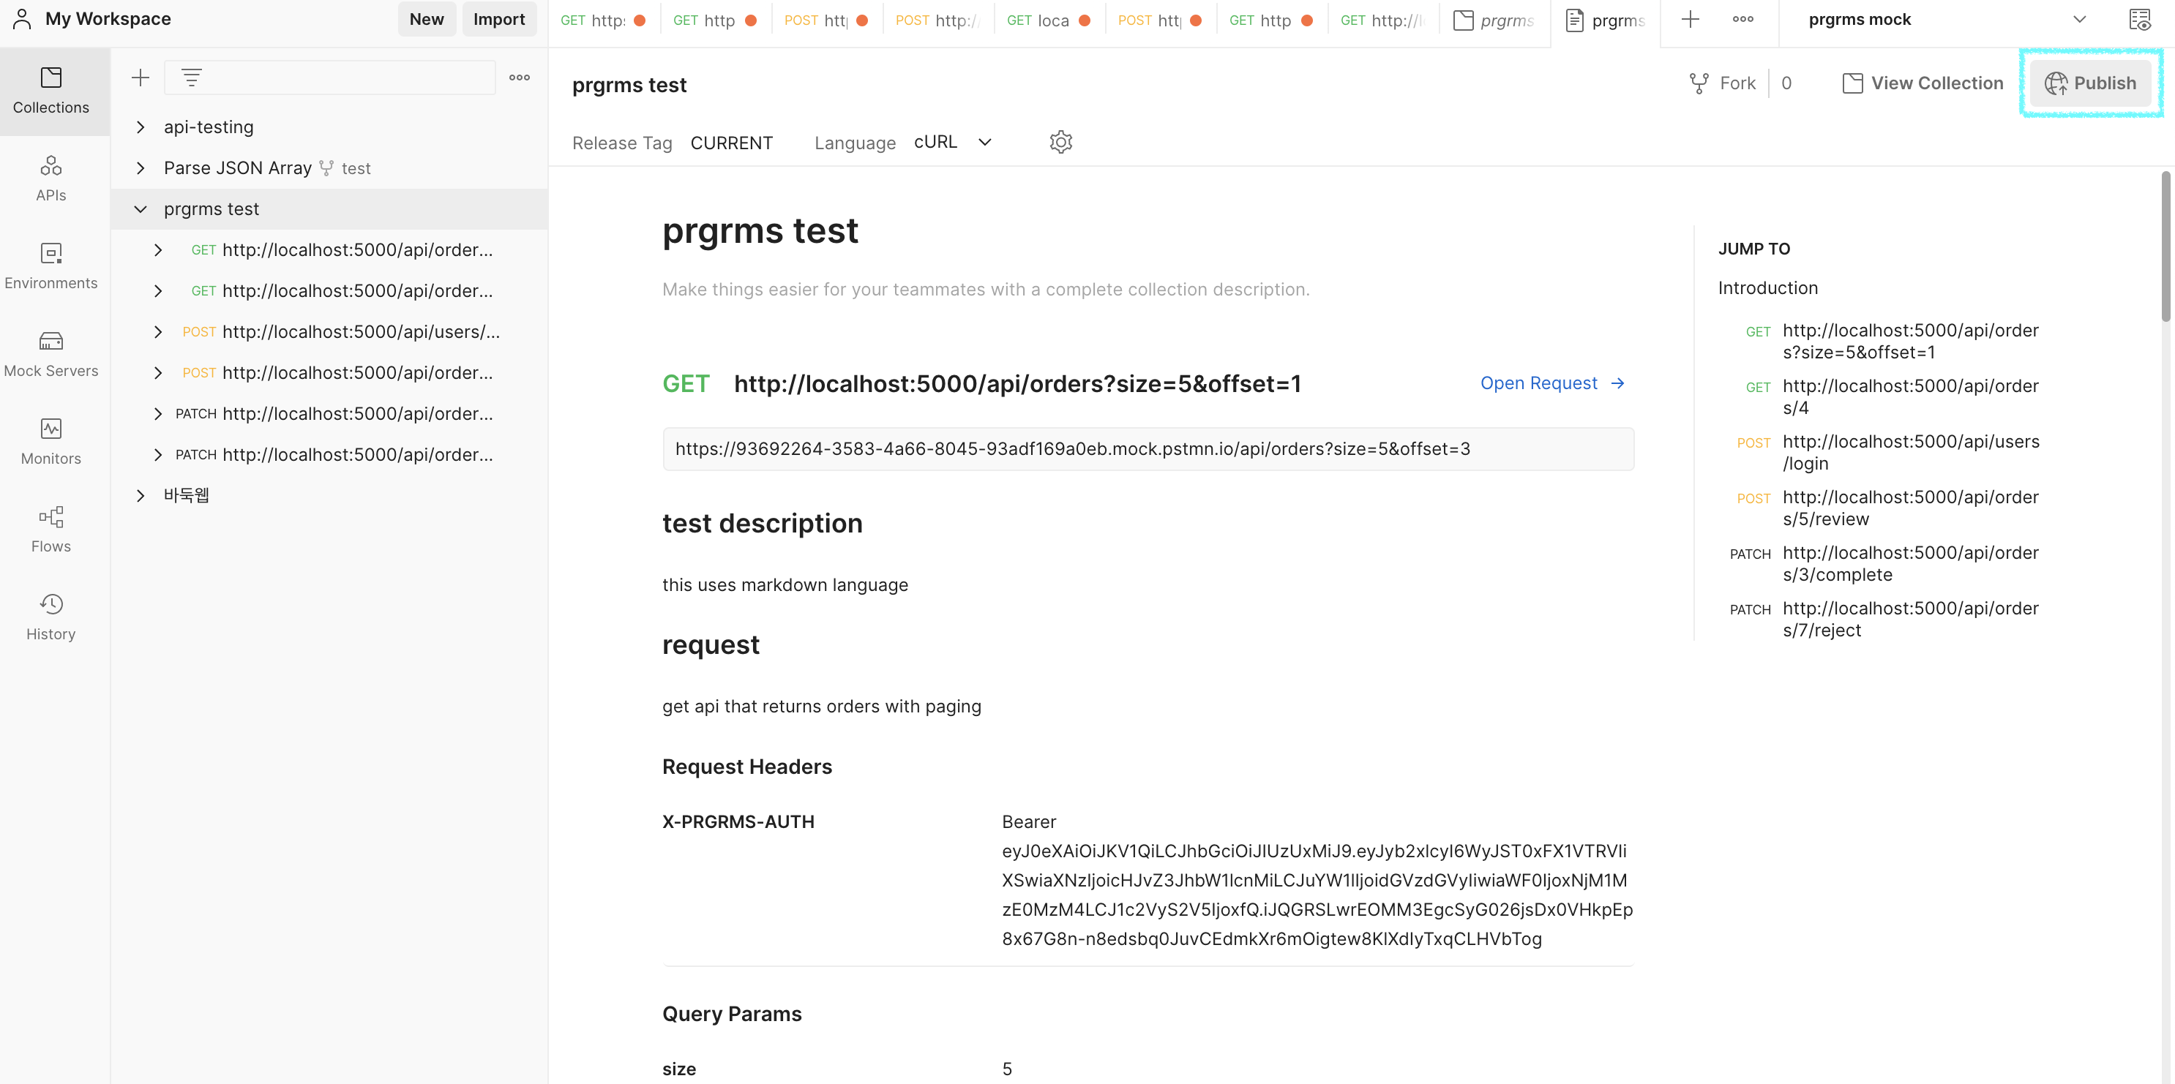Switch to third GET http tab
This screenshot has height=1084, width=2175.
[1272, 20]
